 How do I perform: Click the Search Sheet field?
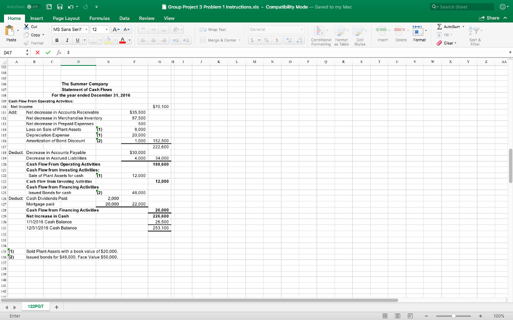pos(462,7)
